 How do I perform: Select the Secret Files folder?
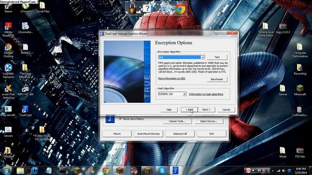42,8
